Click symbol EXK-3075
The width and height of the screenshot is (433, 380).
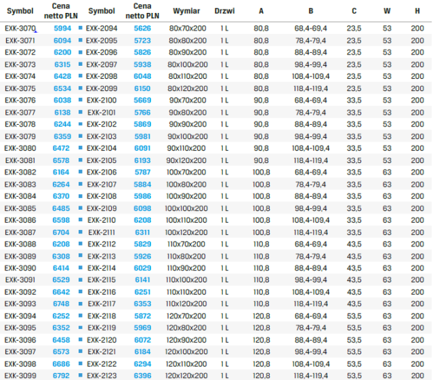tap(20, 88)
